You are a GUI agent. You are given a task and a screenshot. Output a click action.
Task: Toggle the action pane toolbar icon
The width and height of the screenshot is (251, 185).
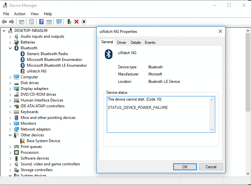coord(49,22)
